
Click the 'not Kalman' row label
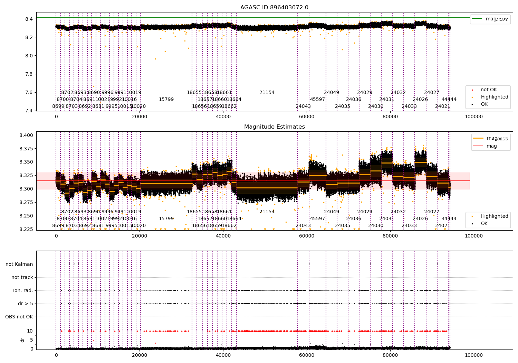pyautogui.click(x=19, y=264)
